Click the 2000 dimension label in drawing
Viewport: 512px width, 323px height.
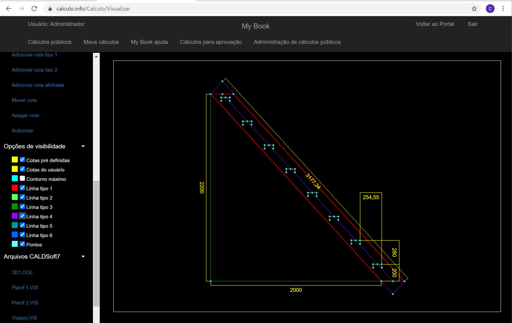pyautogui.click(x=296, y=290)
